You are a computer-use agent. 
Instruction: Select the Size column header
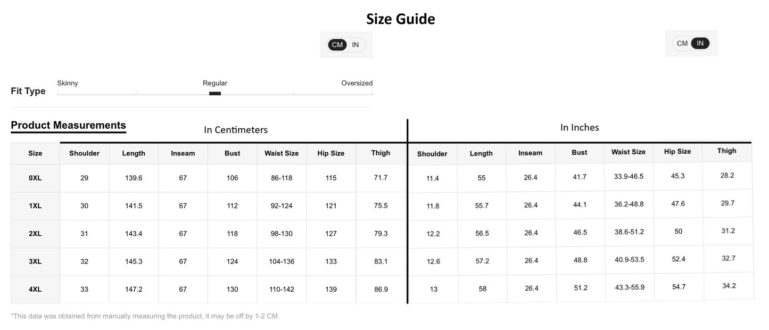coord(35,153)
